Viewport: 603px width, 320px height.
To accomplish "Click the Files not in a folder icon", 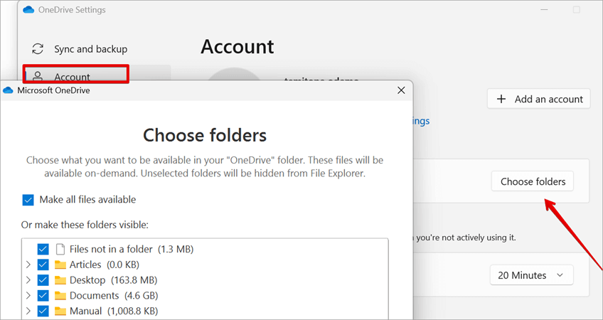I will pyautogui.click(x=60, y=249).
